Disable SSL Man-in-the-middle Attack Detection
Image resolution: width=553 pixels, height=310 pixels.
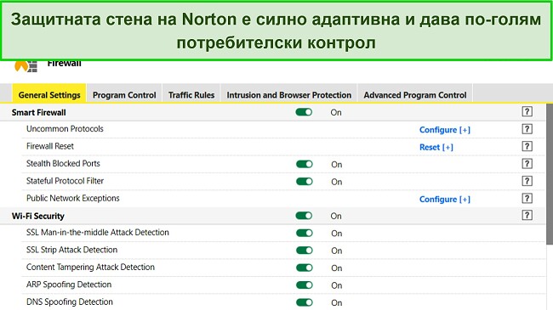[305, 233]
